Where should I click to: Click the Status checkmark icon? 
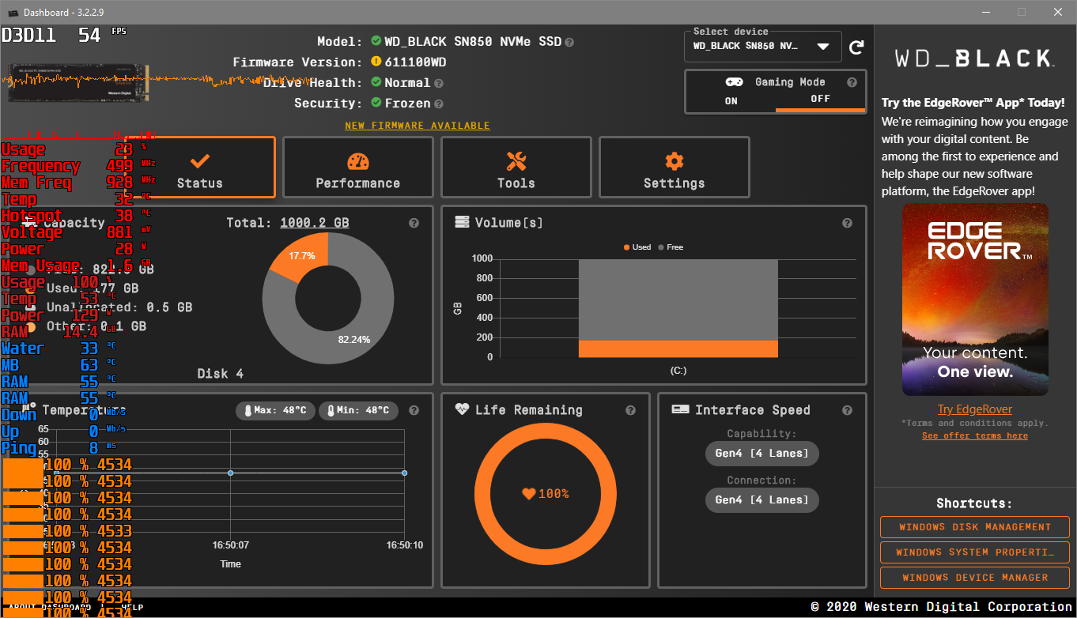(200, 161)
